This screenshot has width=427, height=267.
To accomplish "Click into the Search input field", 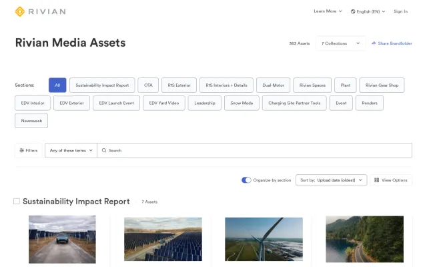I will [x=254, y=150].
